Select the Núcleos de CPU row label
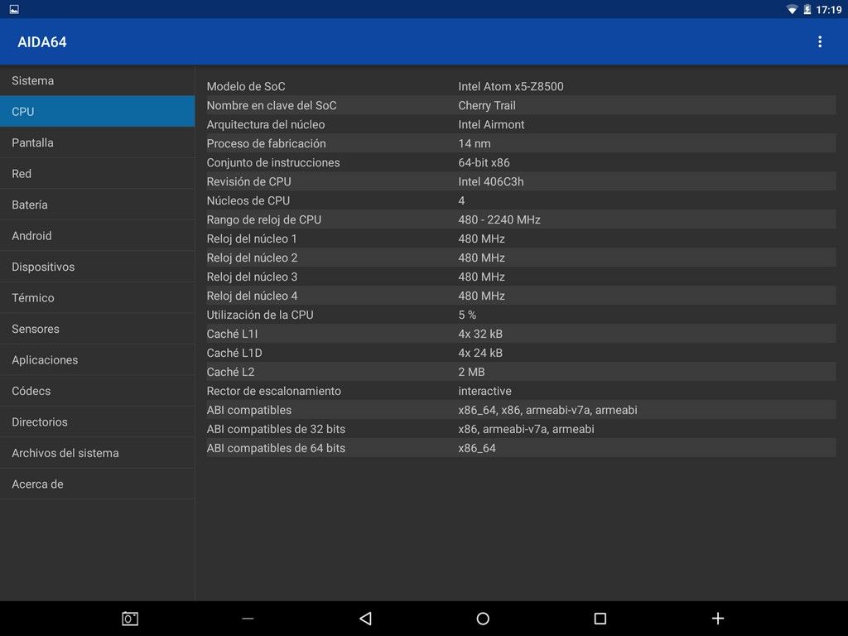This screenshot has height=636, width=848. point(248,200)
